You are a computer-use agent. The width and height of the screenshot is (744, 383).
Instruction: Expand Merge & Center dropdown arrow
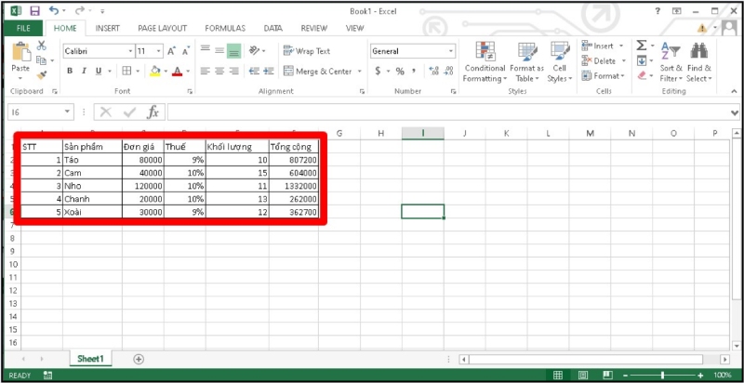(x=359, y=71)
